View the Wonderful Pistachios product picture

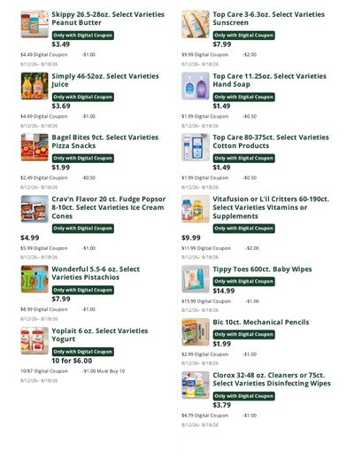point(35,279)
